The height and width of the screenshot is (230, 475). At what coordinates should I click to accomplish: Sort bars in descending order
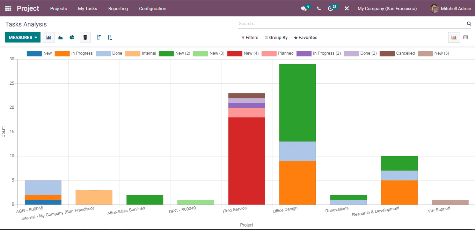[98, 37]
